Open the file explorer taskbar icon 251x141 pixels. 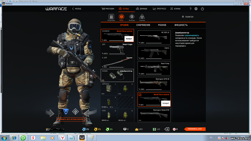[x=43, y=138]
